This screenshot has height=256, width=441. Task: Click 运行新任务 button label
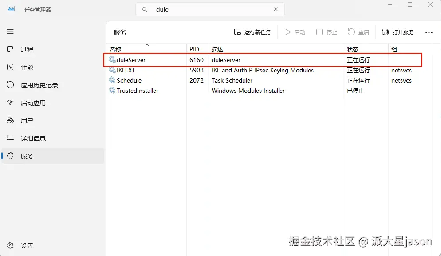pyautogui.click(x=258, y=32)
